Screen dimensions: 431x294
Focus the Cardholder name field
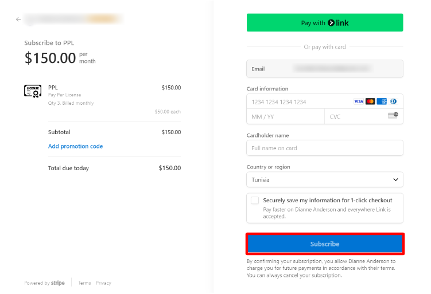[x=325, y=148]
